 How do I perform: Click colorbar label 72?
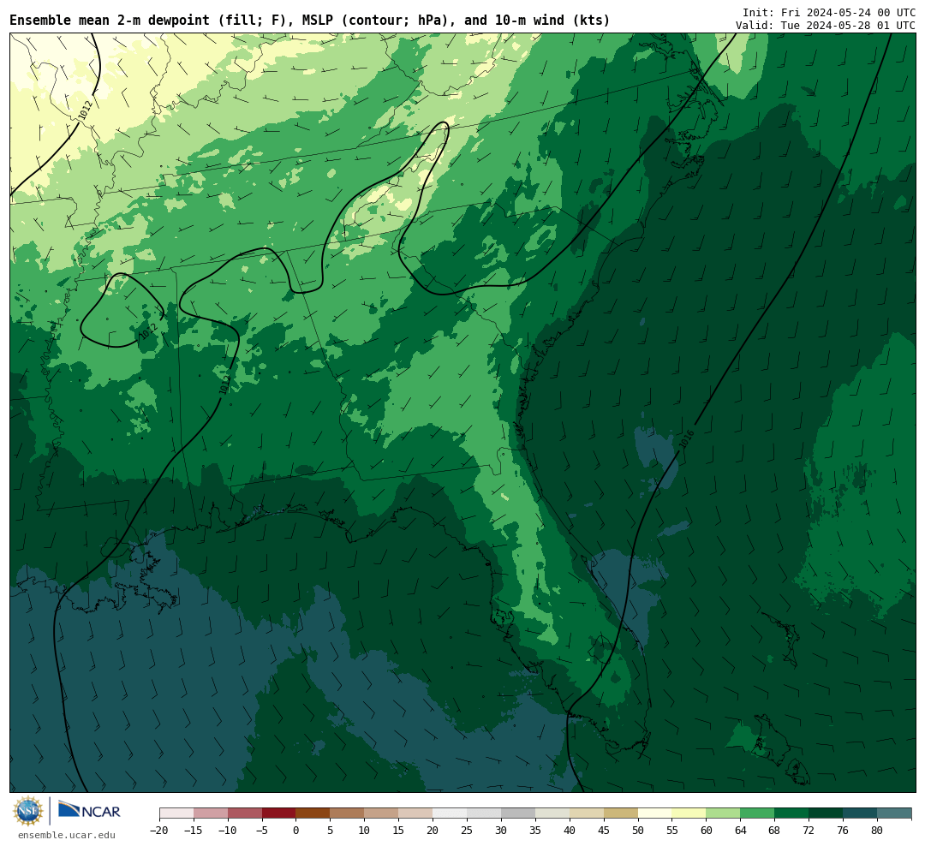pyautogui.click(x=809, y=831)
